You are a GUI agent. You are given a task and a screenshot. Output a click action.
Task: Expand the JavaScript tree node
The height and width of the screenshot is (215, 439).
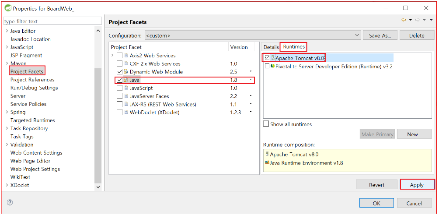7,47
